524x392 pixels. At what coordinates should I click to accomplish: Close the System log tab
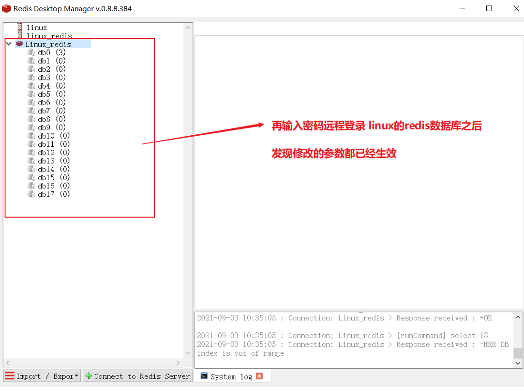[259, 376]
